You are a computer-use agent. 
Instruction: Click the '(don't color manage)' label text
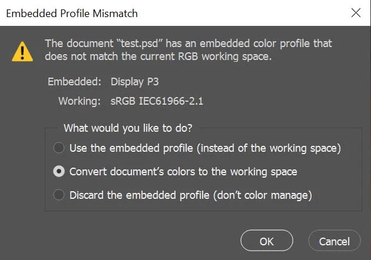[263, 195]
